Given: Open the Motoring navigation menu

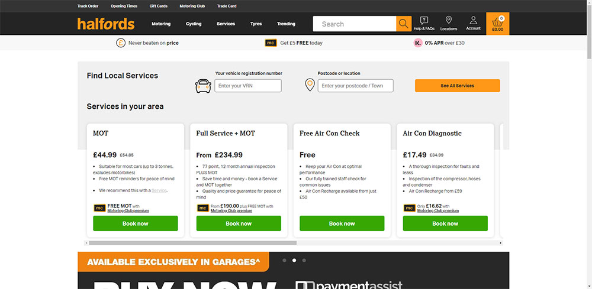Looking at the screenshot, I should [x=161, y=24].
